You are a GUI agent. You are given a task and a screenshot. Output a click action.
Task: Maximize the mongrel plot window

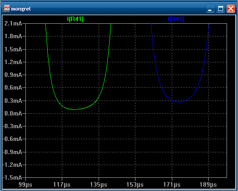(220, 8)
